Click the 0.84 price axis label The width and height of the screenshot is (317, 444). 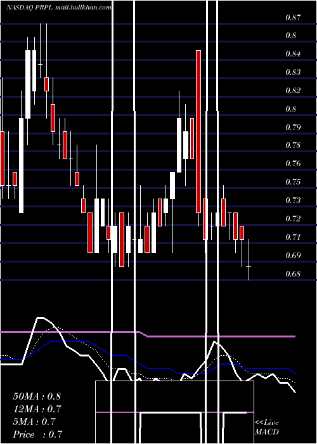tap(293, 54)
